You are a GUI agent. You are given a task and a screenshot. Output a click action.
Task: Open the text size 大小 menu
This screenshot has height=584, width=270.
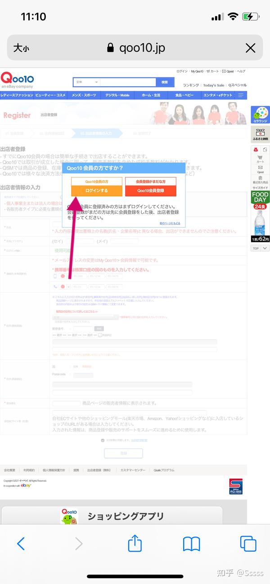pos(21,48)
